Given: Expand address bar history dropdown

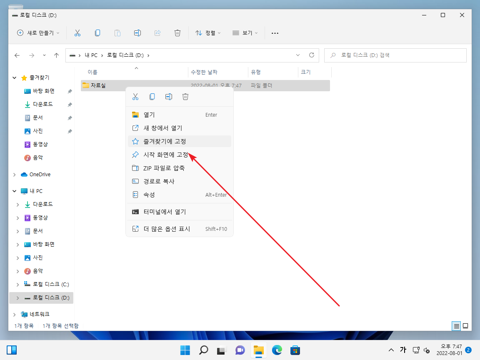Looking at the screenshot, I should pyautogui.click(x=298, y=55).
